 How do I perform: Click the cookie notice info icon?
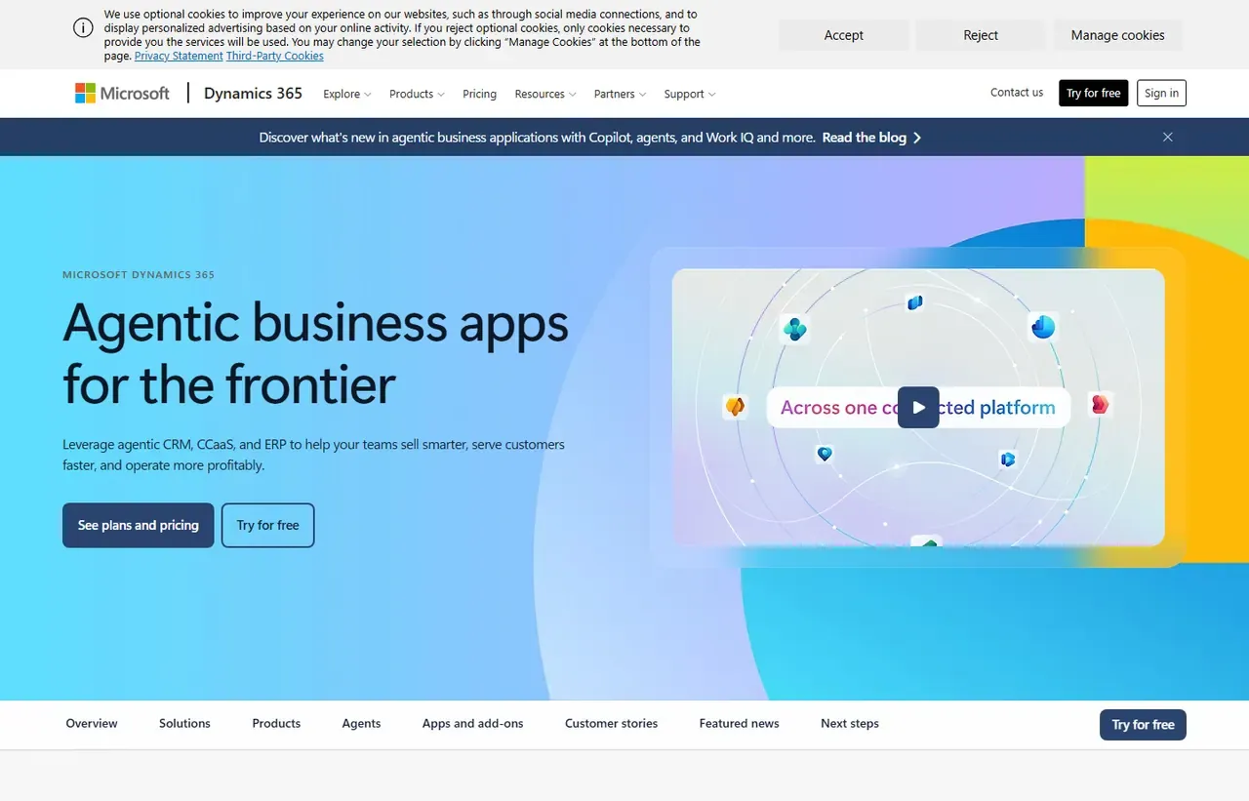(84, 27)
